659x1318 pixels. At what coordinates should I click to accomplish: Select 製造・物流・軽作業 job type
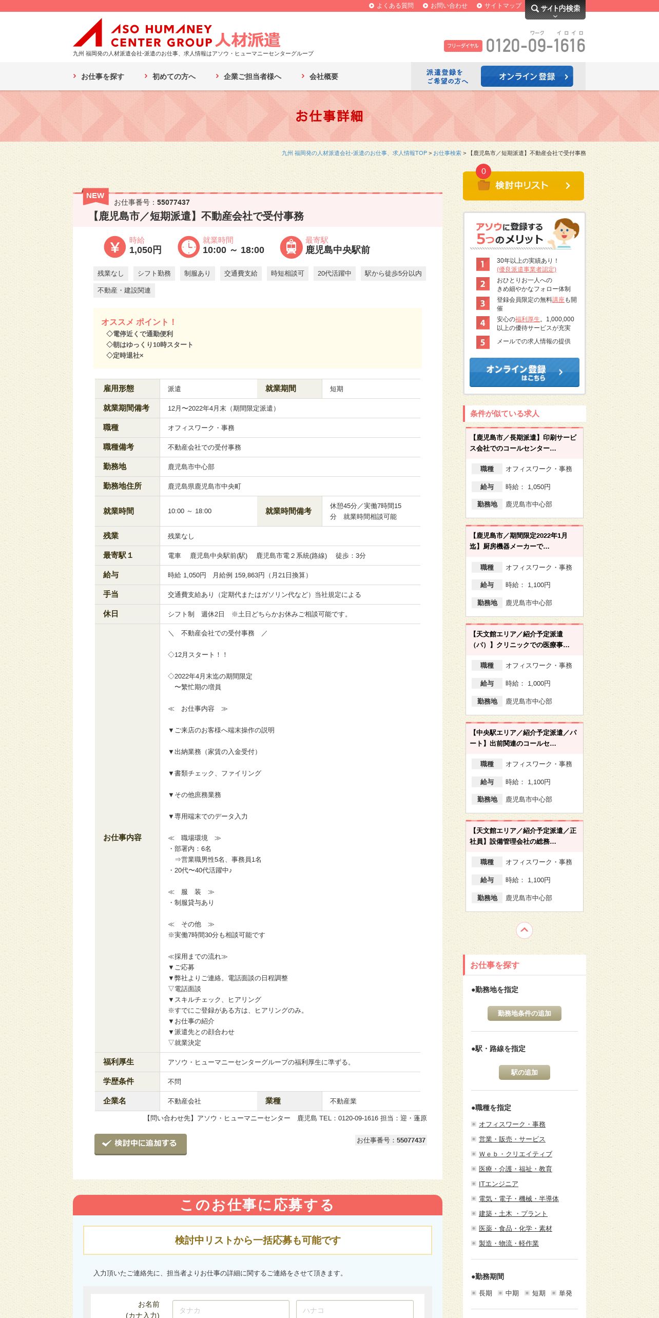[x=509, y=1244]
